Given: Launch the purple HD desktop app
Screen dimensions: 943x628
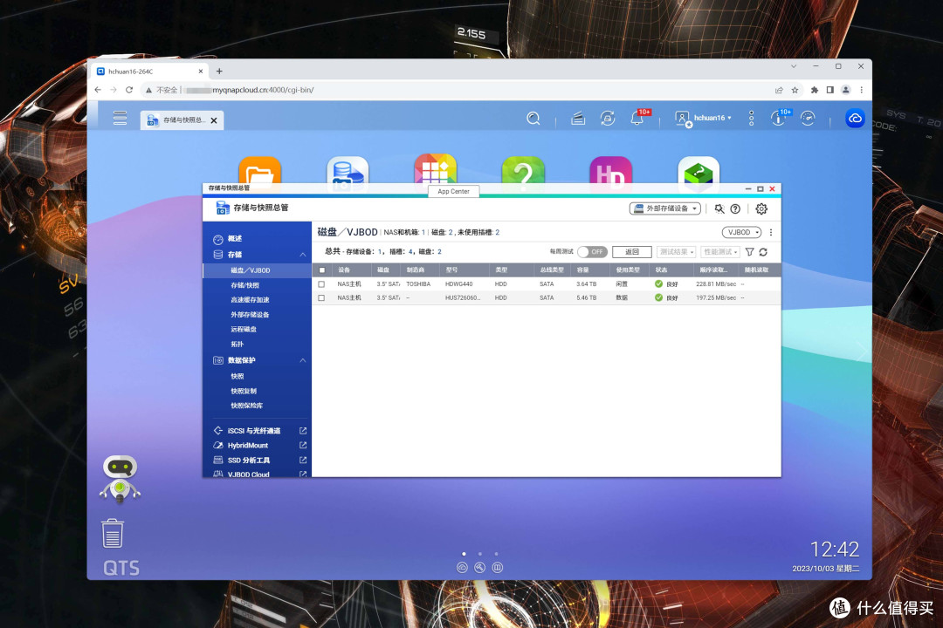Looking at the screenshot, I should 611,171.
